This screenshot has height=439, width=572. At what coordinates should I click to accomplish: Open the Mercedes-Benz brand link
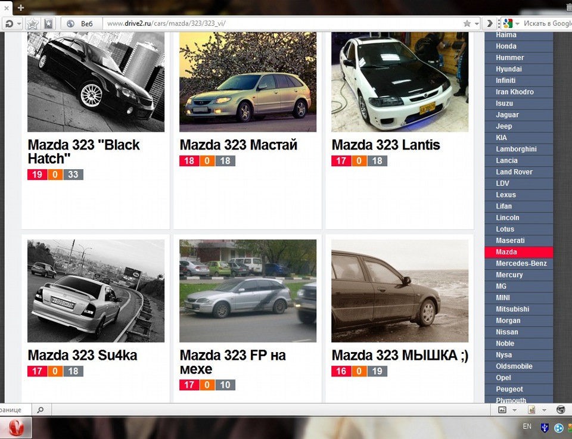tap(519, 263)
